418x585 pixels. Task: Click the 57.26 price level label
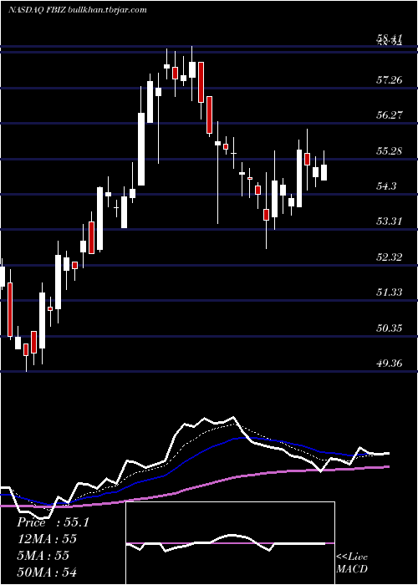coord(390,79)
